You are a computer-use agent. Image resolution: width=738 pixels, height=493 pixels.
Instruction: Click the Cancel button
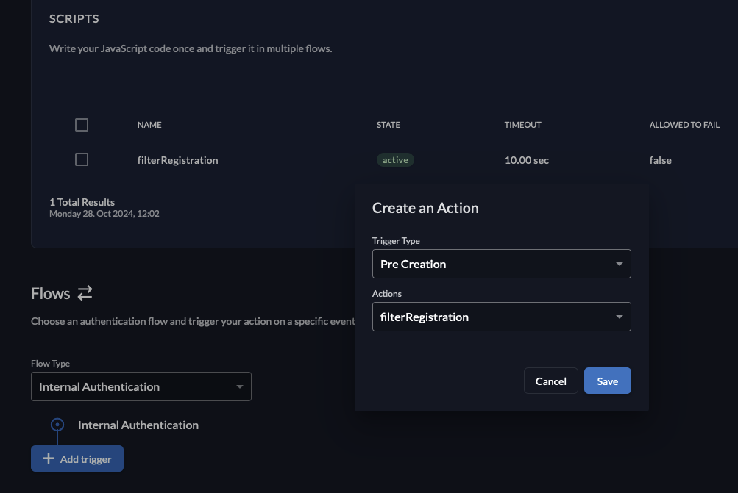550,381
